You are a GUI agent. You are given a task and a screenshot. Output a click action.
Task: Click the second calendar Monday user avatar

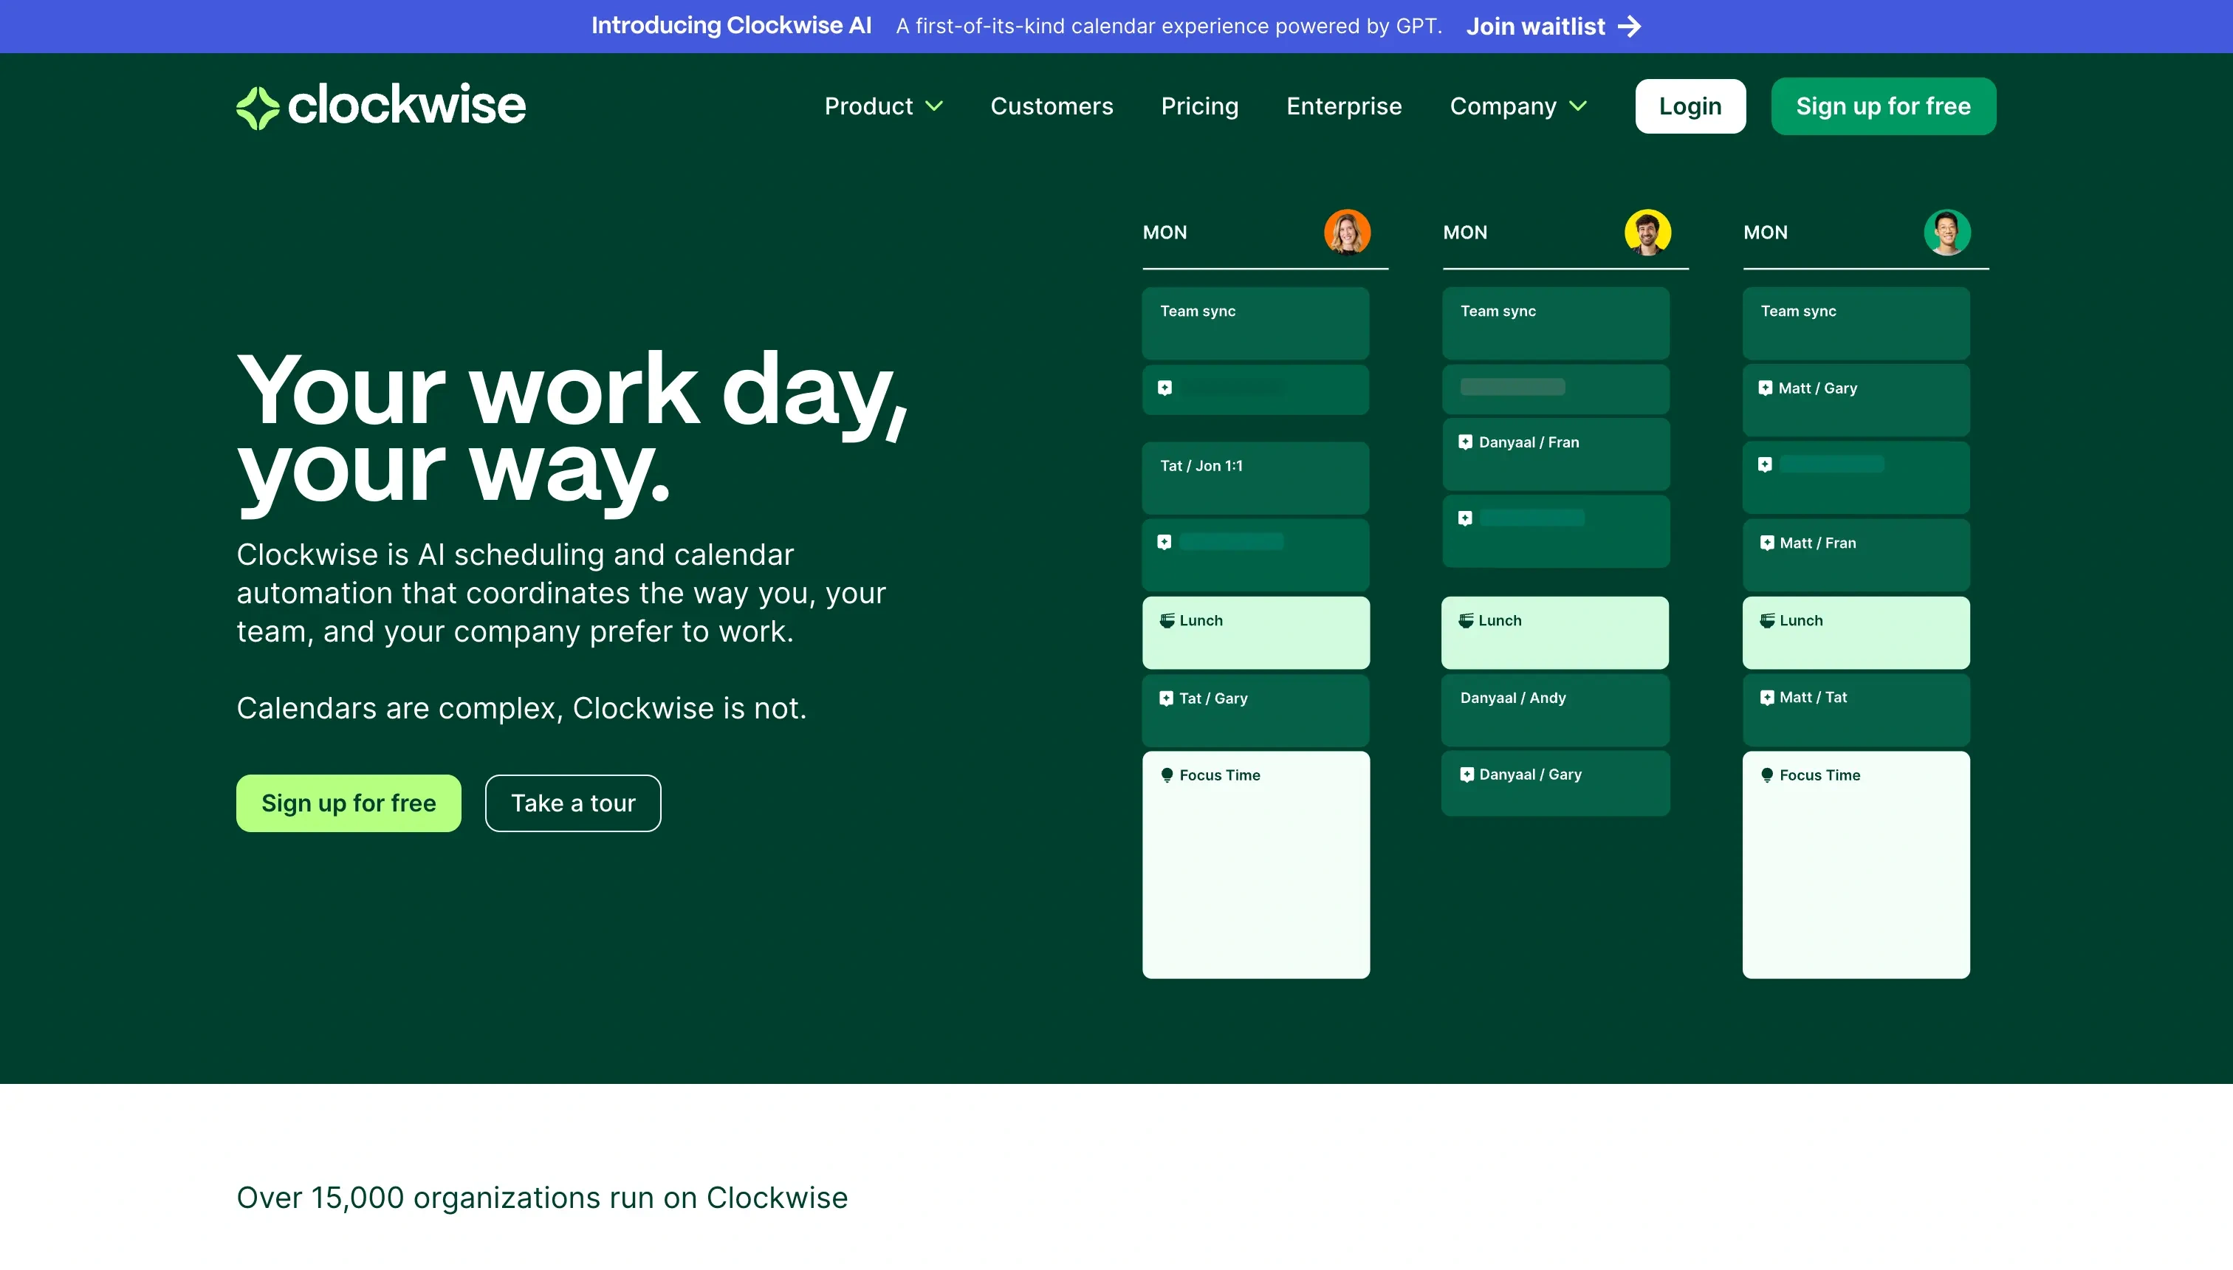tap(1647, 232)
